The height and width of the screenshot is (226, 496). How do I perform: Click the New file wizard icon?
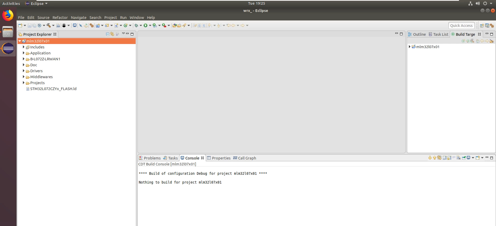point(20,25)
